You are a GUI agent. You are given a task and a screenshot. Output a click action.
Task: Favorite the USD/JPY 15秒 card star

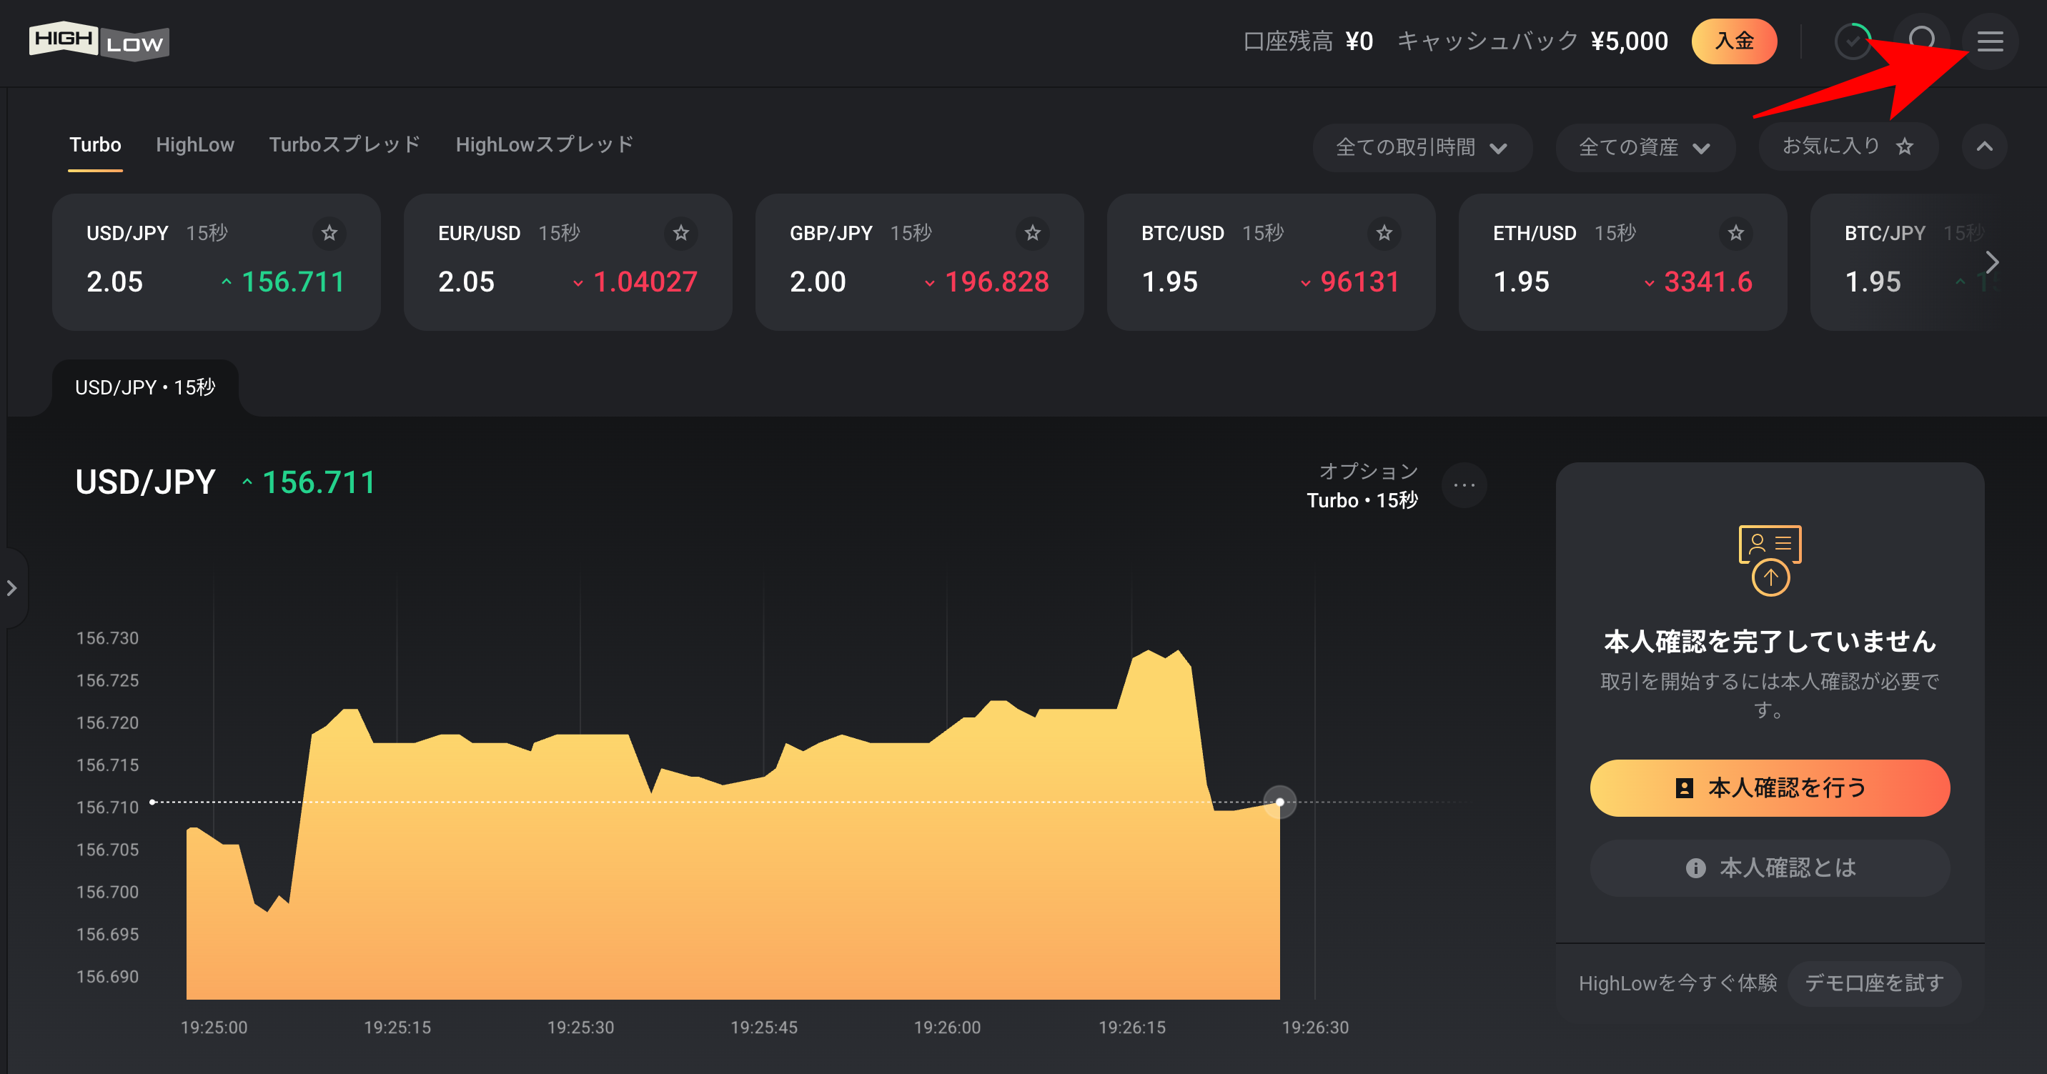[329, 233]
